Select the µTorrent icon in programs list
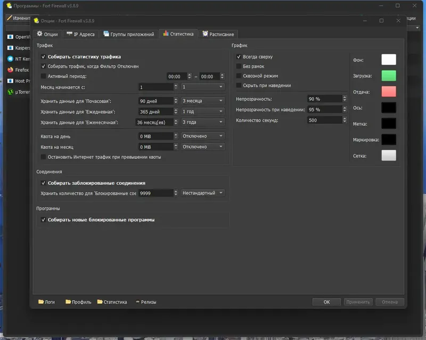This screenshot has width=426, height=340. 10,91
